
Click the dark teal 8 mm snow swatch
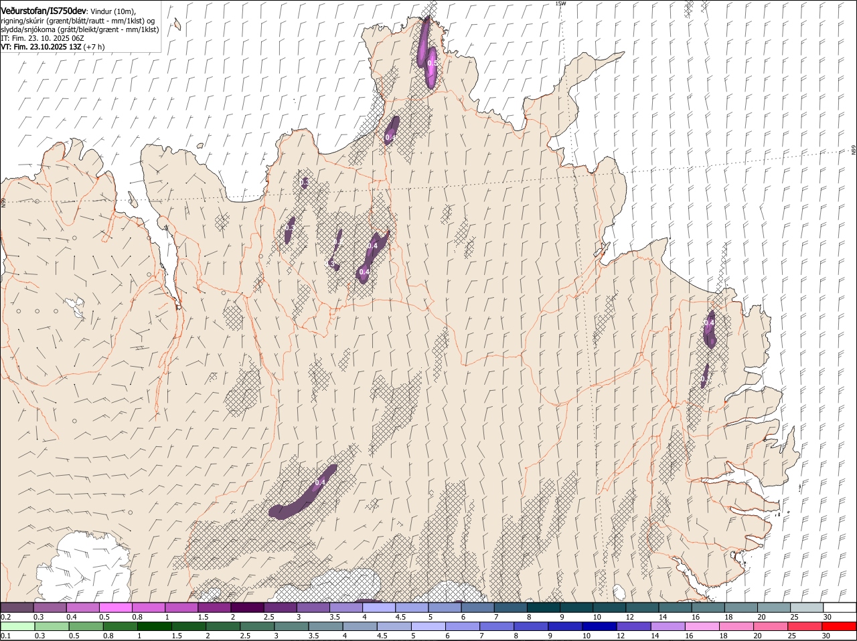click(542, 608)
